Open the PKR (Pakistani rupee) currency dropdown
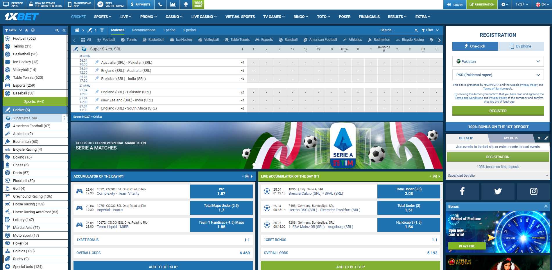 click(x=498, y=75)
